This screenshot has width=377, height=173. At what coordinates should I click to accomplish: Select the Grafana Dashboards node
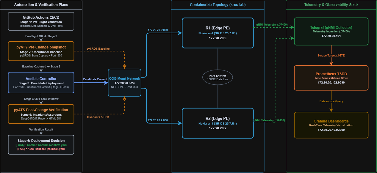point(331,125)
